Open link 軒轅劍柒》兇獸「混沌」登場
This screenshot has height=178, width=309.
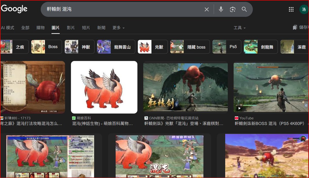tap(184, 124)
